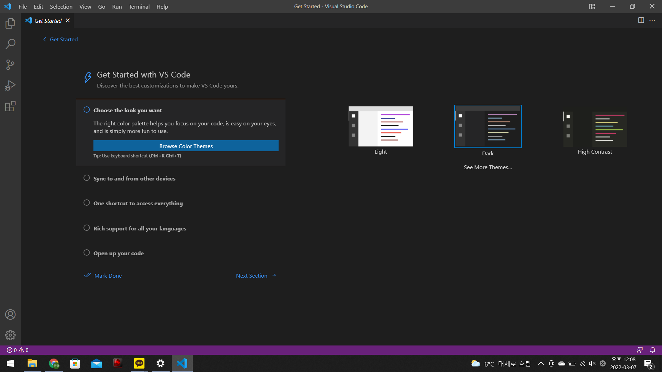Open the Search view icon
This screenshot has height=372, width=662.
click(x=10, y=44)
